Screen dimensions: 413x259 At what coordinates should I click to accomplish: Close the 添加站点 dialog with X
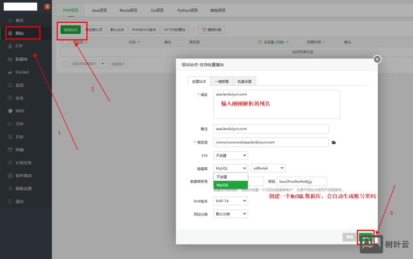pos(377,59)
